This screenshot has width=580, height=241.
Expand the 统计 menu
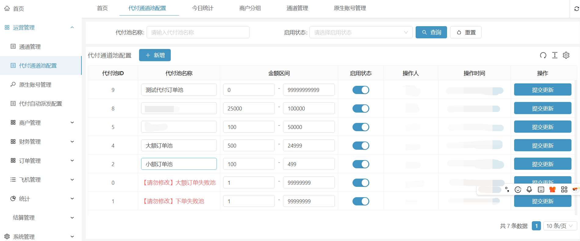coord(72,198)
